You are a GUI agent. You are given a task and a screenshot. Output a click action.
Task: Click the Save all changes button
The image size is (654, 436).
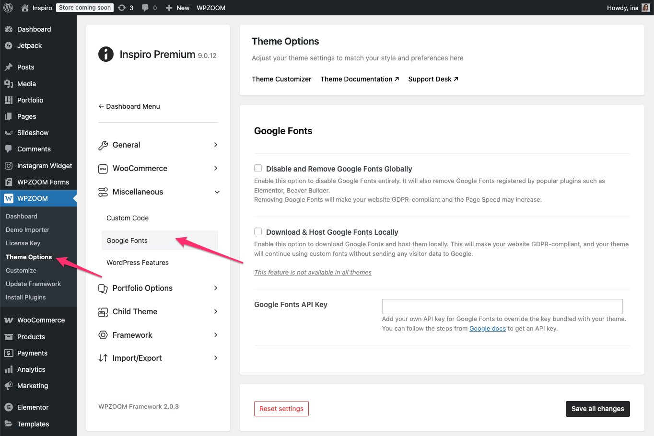point(597,409)
